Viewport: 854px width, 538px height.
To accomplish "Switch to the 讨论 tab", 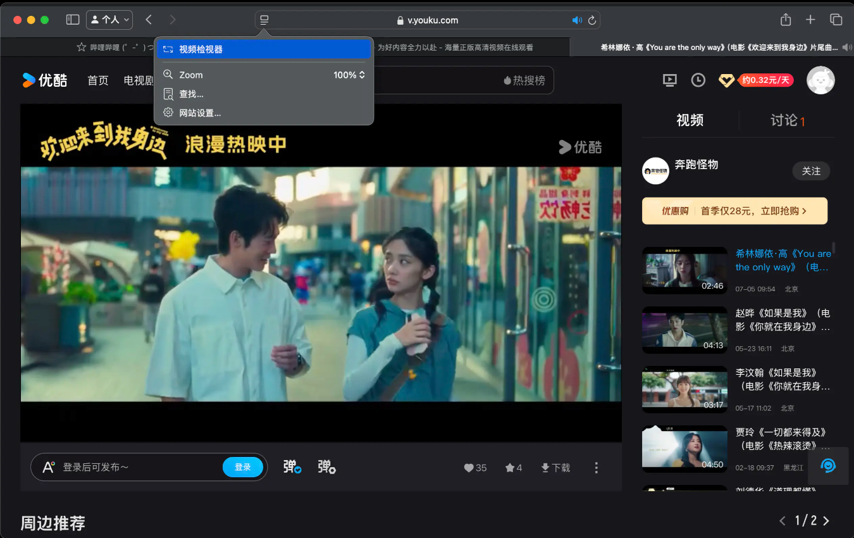I will click(x=788, y=120).
